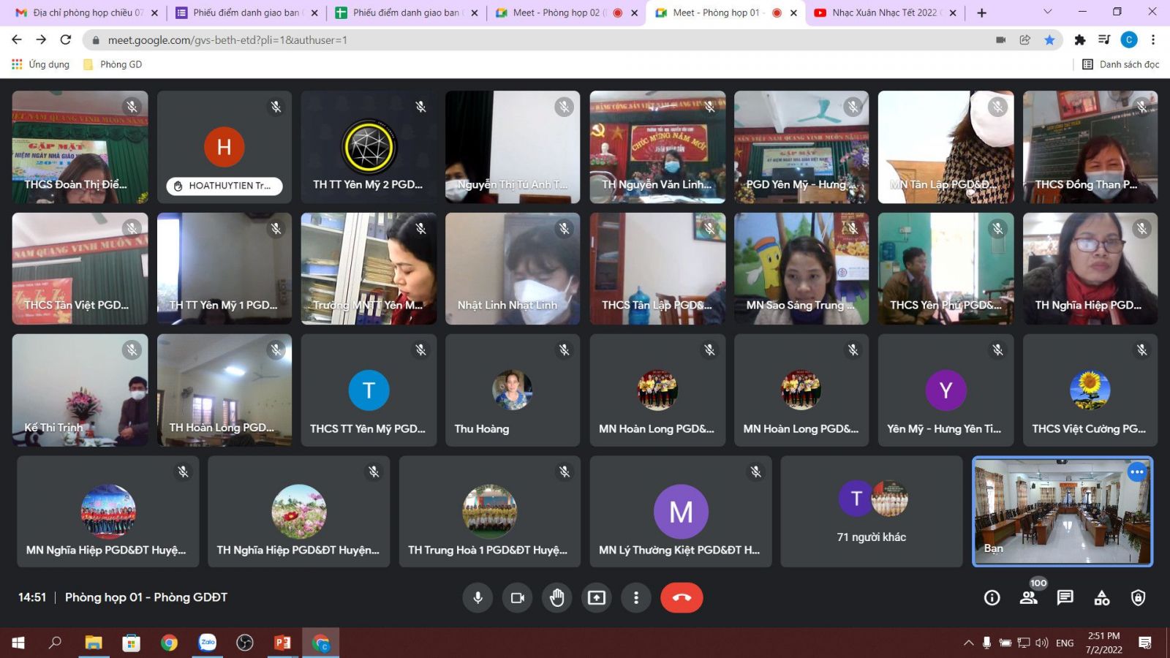Click the '71 người khác' tile
Screen dimensions: 1170x658
pyautogui.click(x=871, y=512)
